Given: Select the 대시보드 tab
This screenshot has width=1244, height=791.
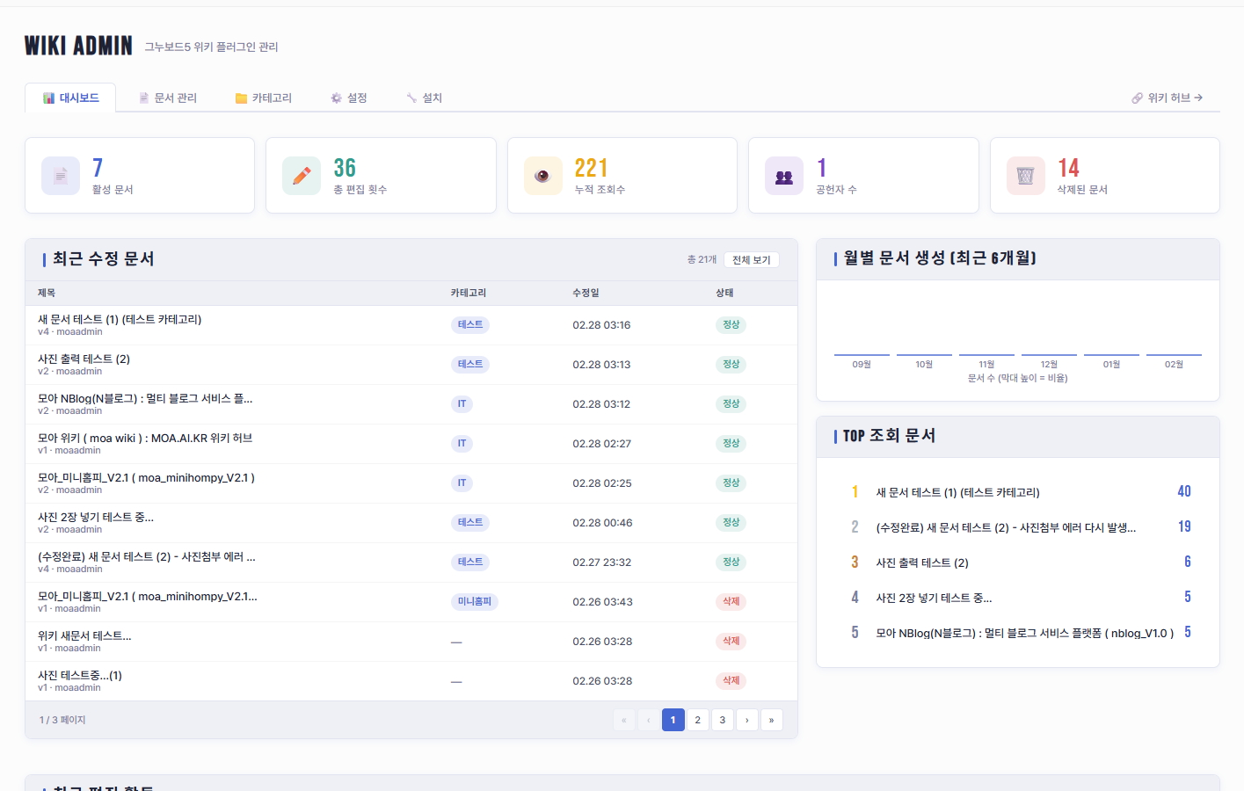Looking at the screenshot, I should (70, 98).
